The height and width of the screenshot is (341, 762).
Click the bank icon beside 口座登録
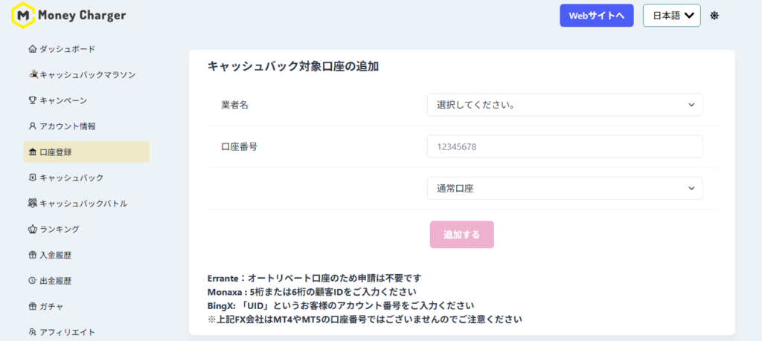coord(32,152)
